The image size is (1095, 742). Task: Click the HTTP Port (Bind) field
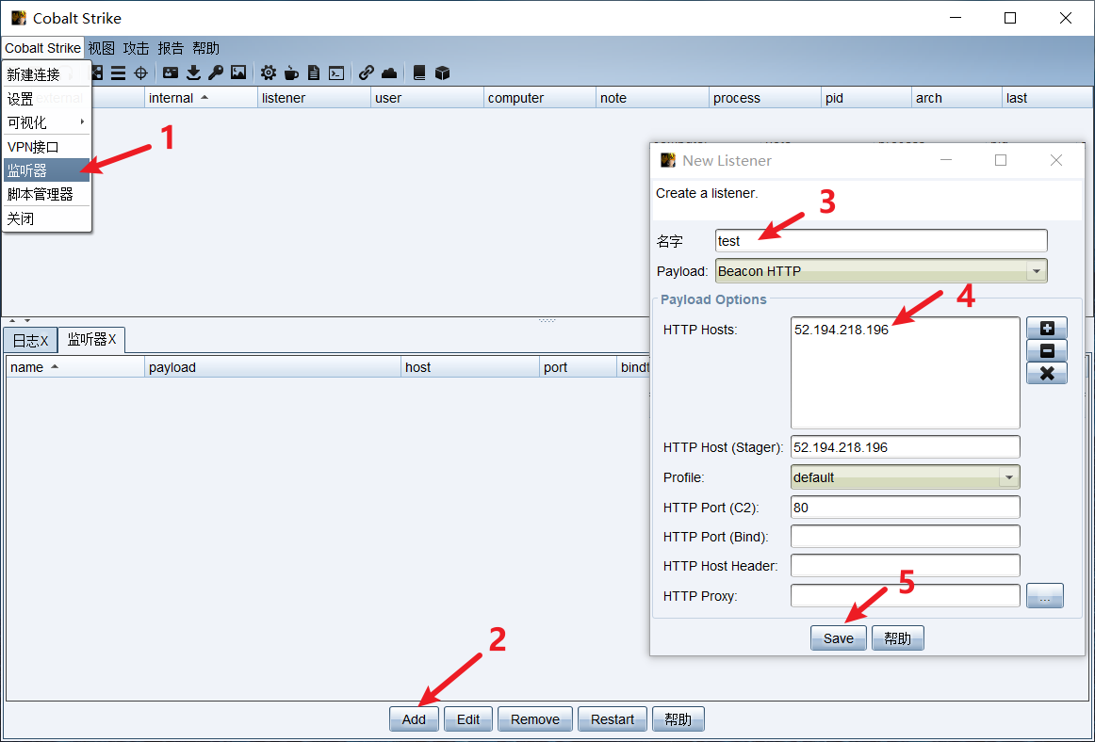click(905, 536)
